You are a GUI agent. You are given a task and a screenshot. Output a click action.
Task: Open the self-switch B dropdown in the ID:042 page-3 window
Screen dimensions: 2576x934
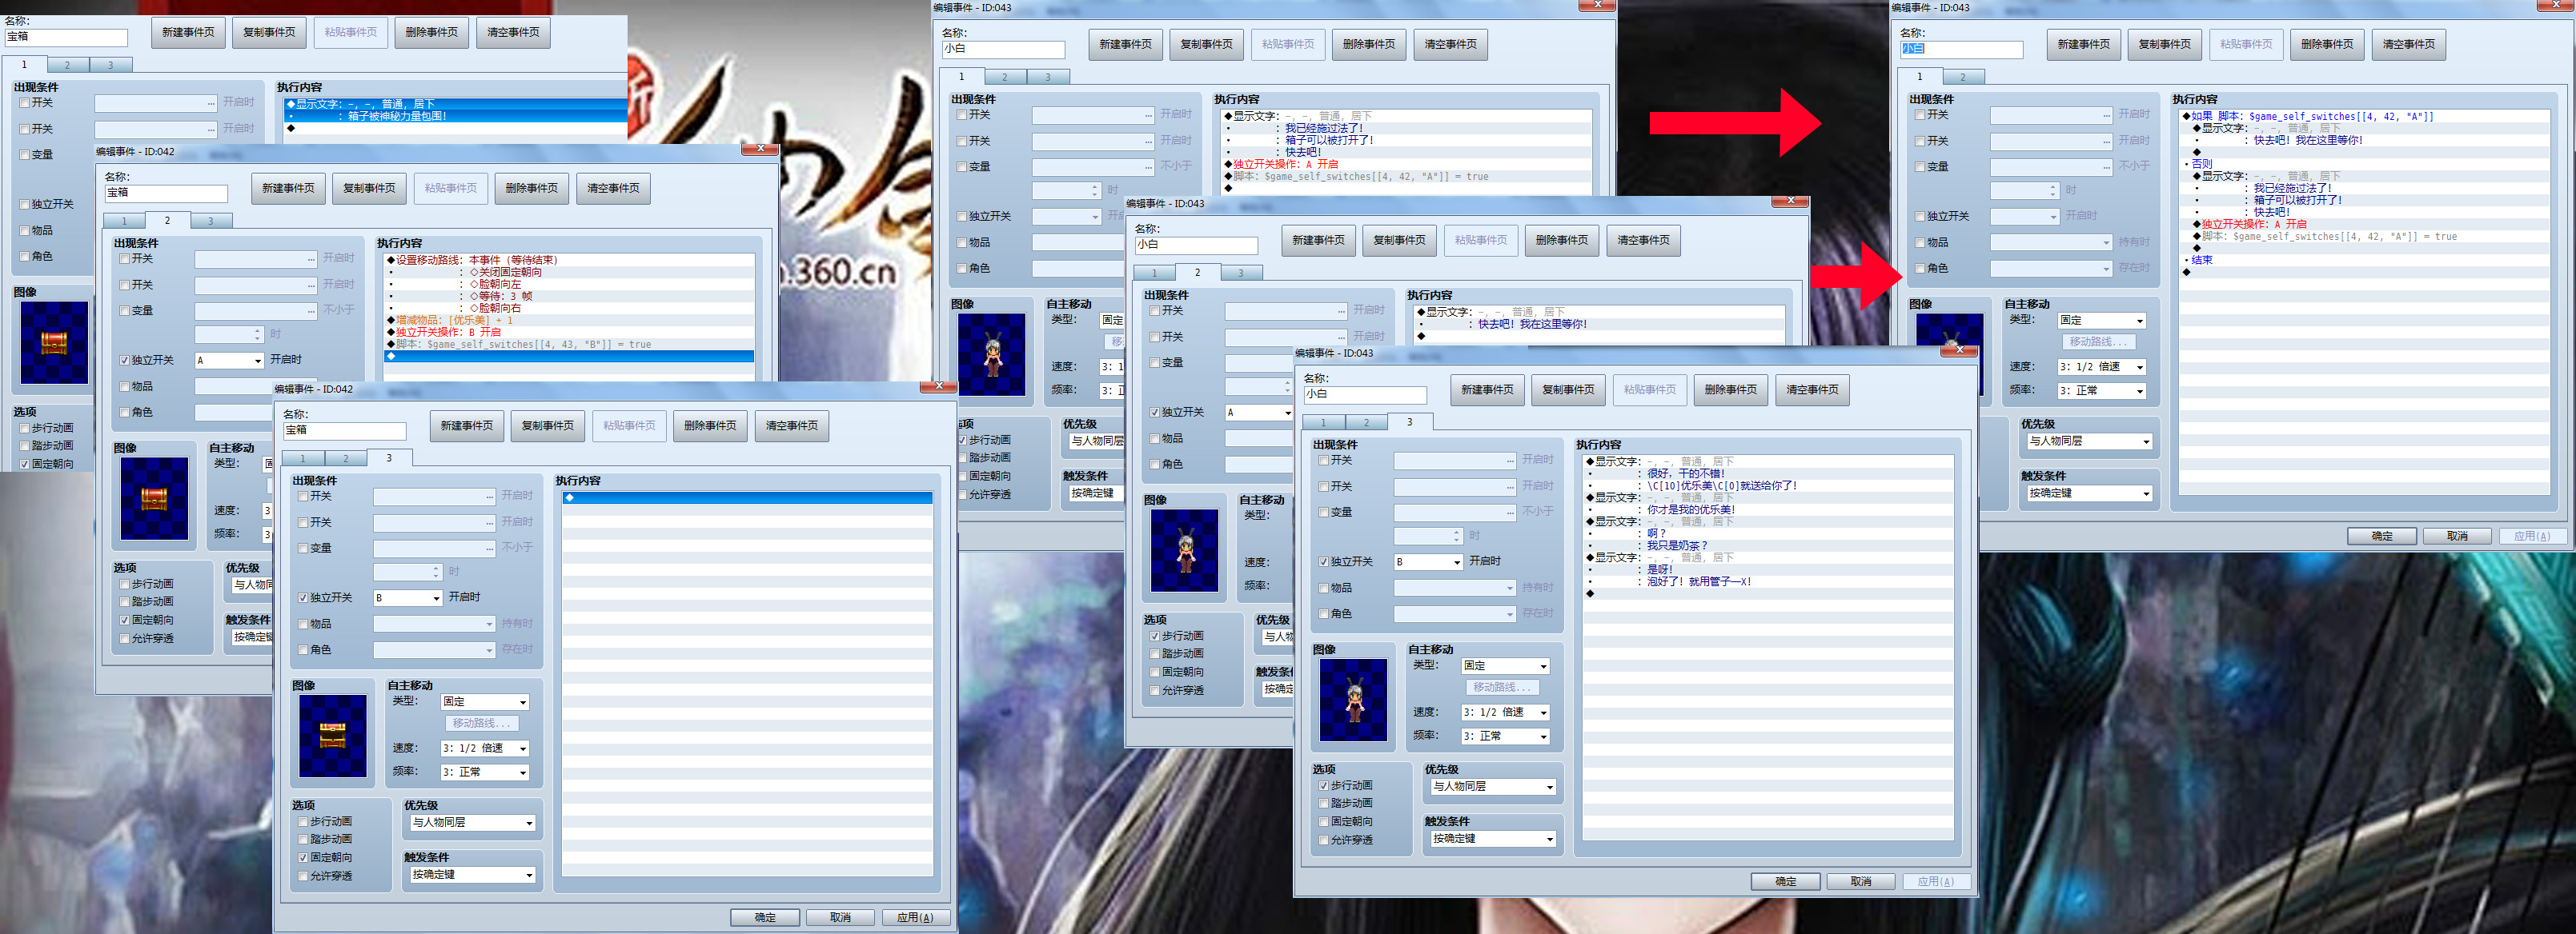pos(408,598)
